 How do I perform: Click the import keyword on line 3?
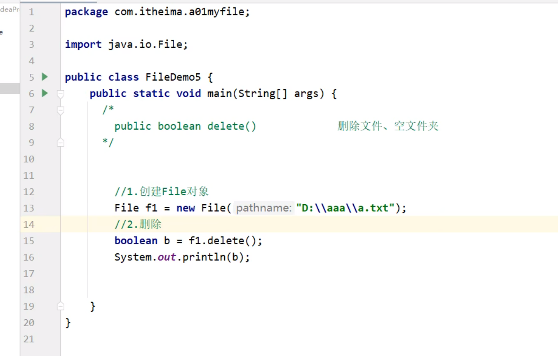pyautogui.click(x=83, y=44)
